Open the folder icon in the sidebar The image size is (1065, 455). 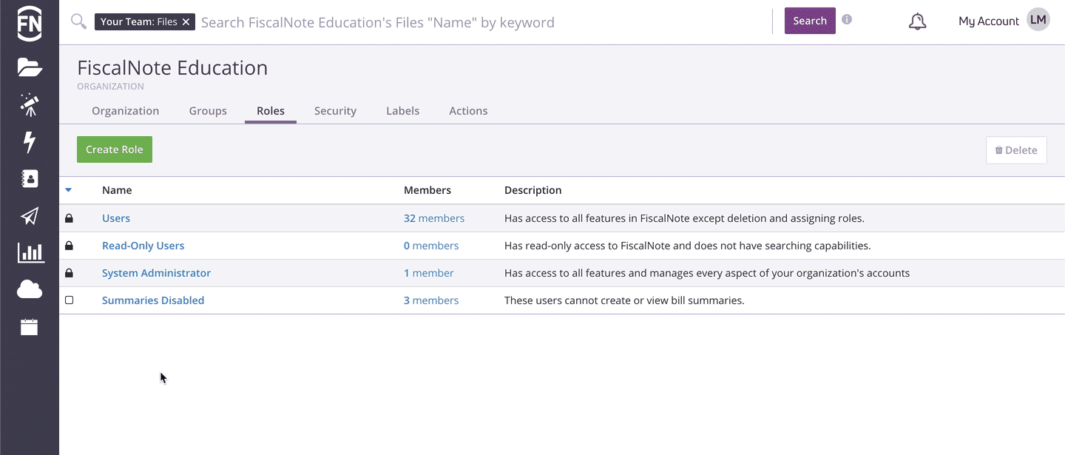coord(30,67)
